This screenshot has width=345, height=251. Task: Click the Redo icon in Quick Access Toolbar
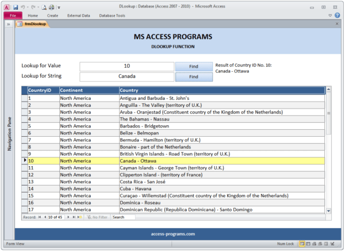click(x=33, y=7)
